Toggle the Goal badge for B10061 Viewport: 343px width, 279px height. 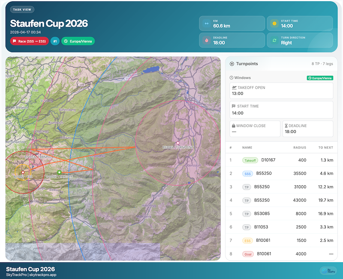coord(247,254)
